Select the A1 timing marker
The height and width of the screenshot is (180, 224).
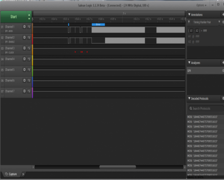[191, 31]
